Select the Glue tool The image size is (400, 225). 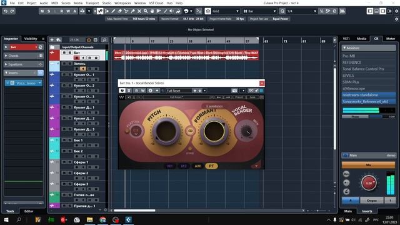[x=132, y=11]
